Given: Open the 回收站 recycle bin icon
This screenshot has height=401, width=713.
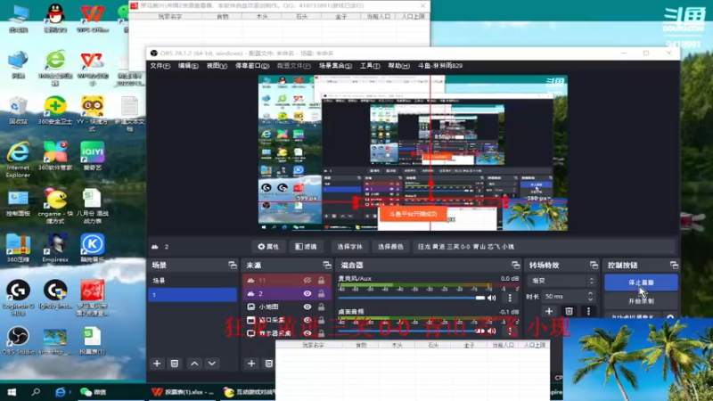Looking at the screenshot, I should pos(18,110).
